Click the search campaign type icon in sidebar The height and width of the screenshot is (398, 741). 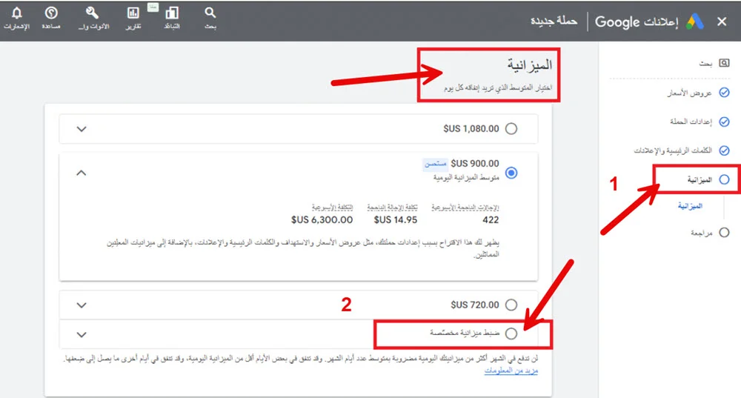724,63
